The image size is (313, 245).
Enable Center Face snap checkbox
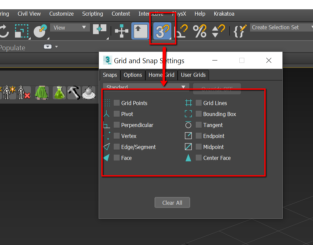click(x=198, y=158)
